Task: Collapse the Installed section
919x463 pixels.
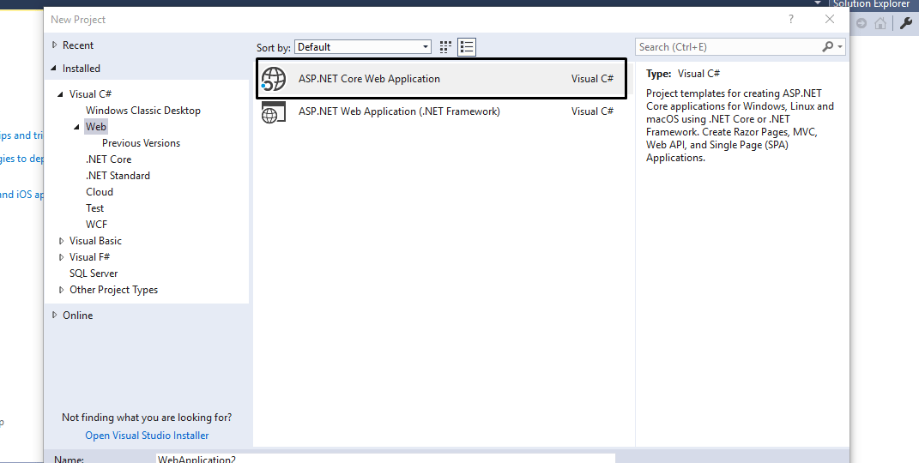Action: coord(55,69)
